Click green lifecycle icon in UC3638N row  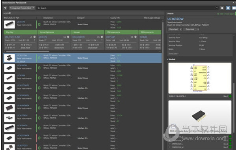coord(39,78)
